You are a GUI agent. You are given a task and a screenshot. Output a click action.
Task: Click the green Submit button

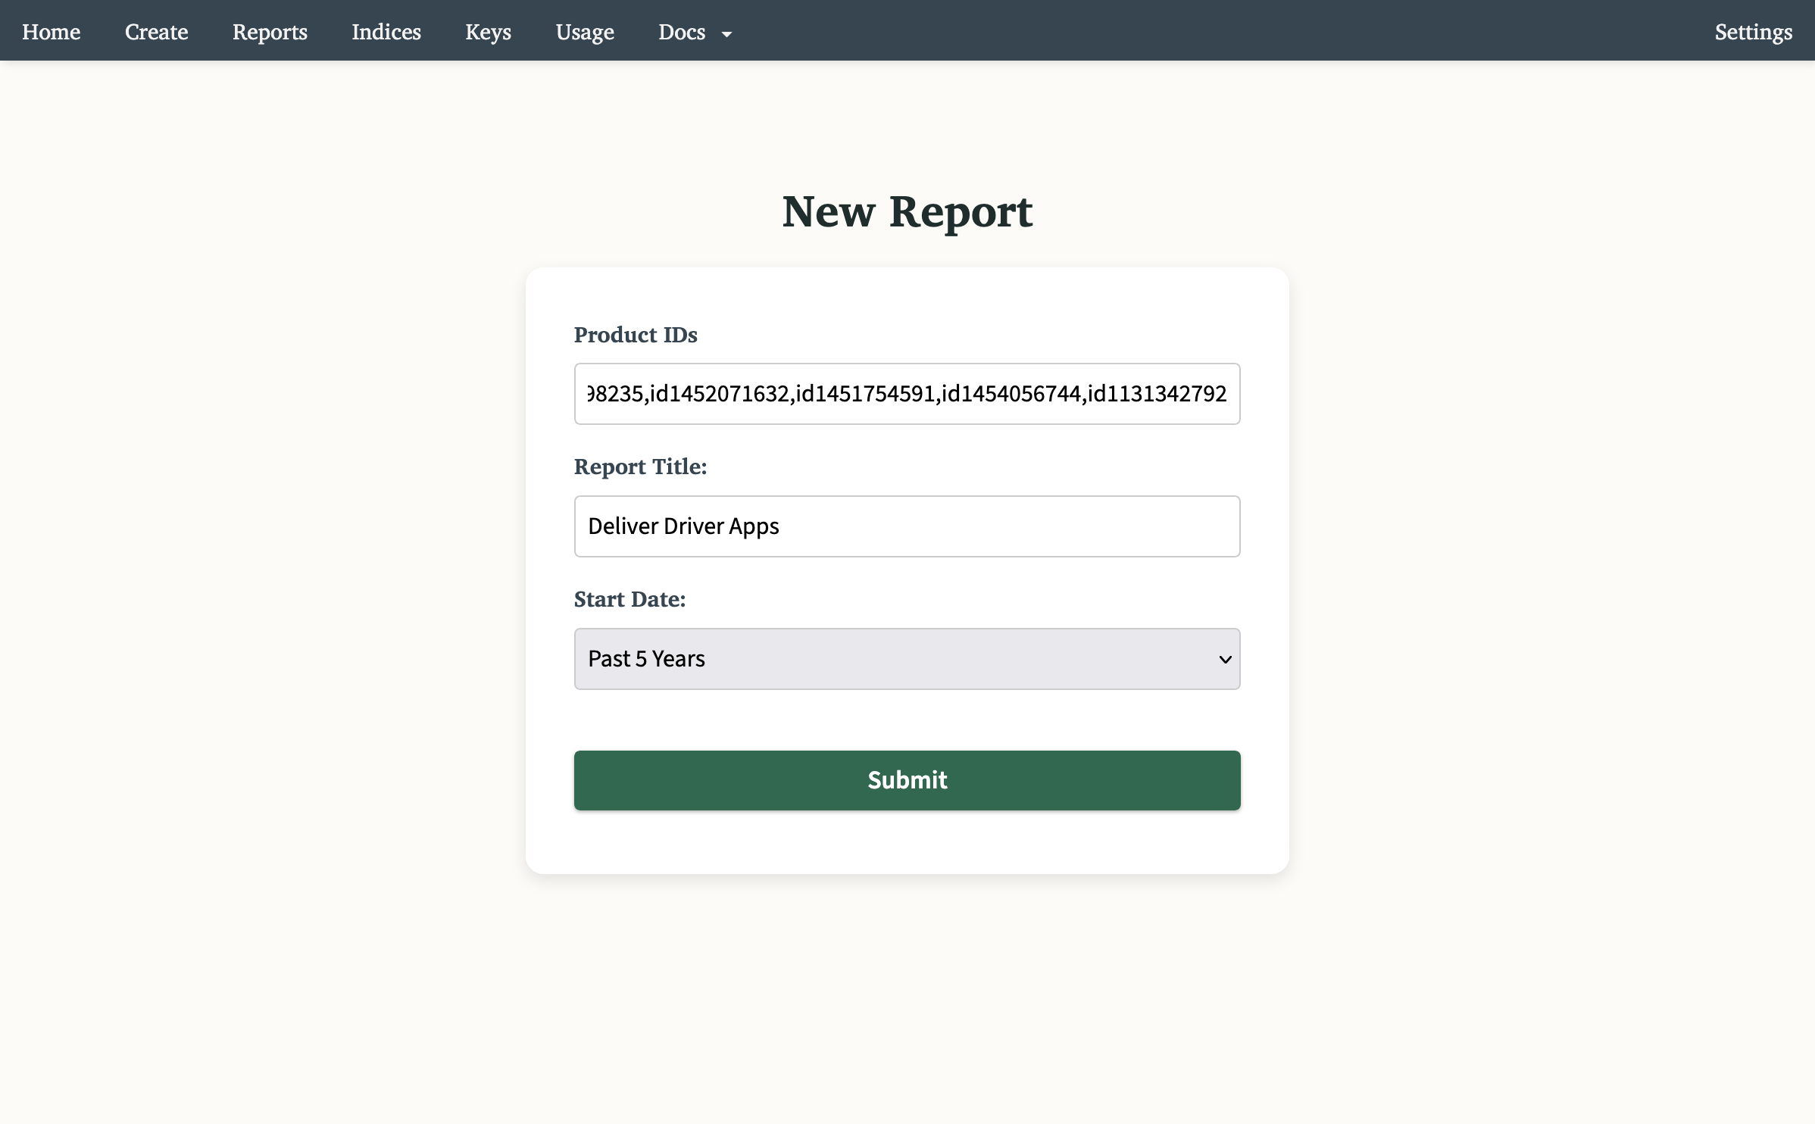pyautogui.click(x=907, y=779)
